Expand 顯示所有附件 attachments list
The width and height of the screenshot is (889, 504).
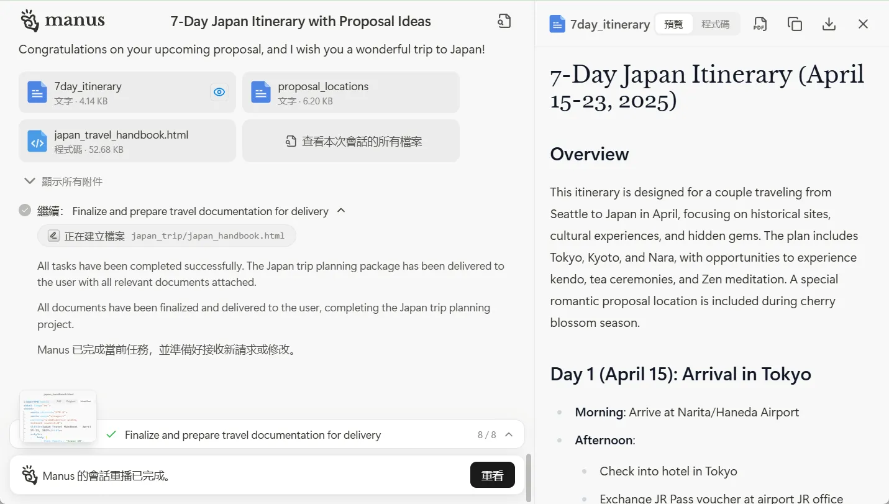coord(63,181)
